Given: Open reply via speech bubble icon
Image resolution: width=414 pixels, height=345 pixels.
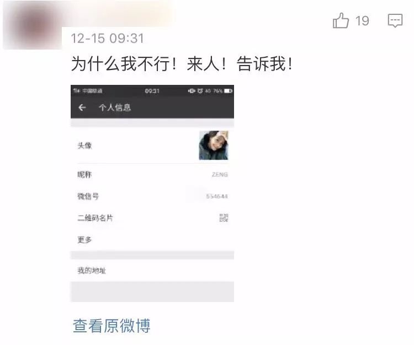Looking at the screenshot, I should (x=395, y=20).
